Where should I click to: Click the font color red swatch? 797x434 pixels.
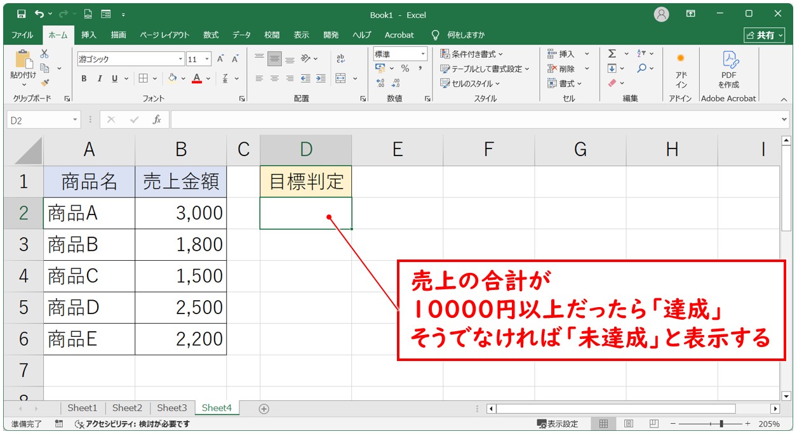click(x=197, y=79)
